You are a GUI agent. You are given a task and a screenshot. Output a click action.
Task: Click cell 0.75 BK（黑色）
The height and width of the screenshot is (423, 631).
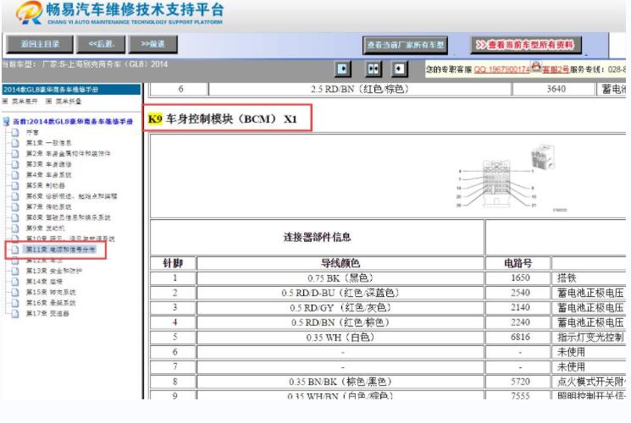340,277
